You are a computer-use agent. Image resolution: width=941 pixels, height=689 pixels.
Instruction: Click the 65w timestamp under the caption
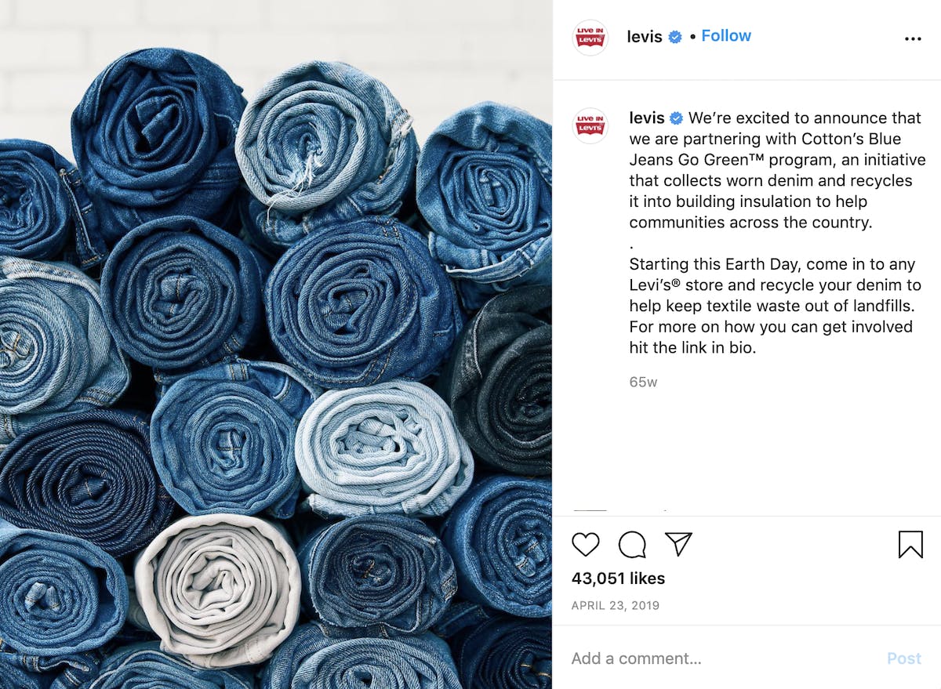click(x=643, y=383)
